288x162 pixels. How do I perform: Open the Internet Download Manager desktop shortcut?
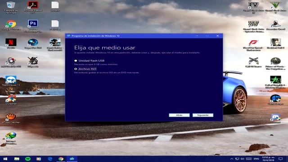click(x=11, y=138)
